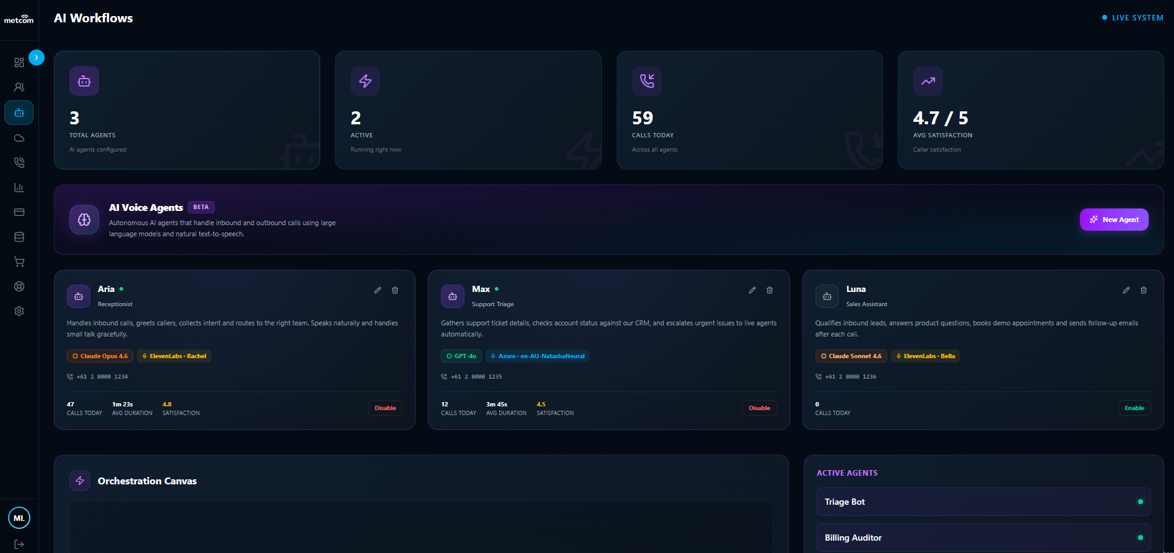Click the Orchestration Canvas lightning icon
Viewport: 1174px width, 553px height.
click(x=80, y=481)
